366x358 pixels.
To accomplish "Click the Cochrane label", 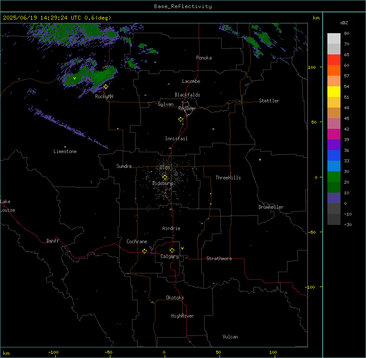I will tap(137, 242).
